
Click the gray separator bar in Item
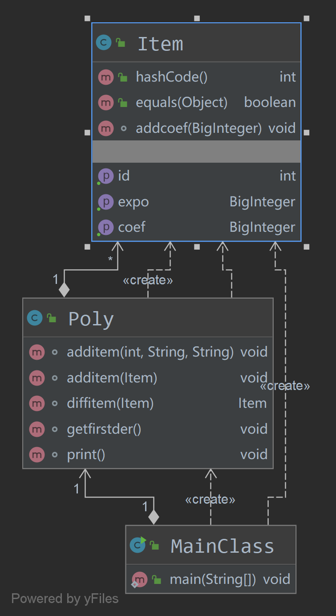tap(196, 152)
